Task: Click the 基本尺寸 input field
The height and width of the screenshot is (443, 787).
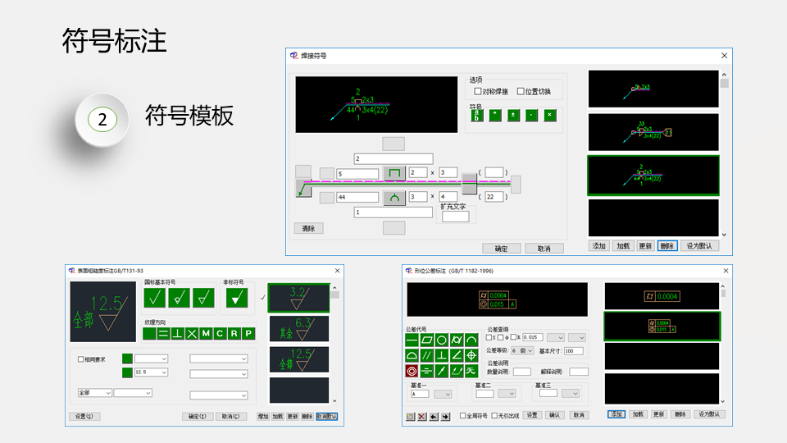Action: pyautogui.click(x=573, y=350)
